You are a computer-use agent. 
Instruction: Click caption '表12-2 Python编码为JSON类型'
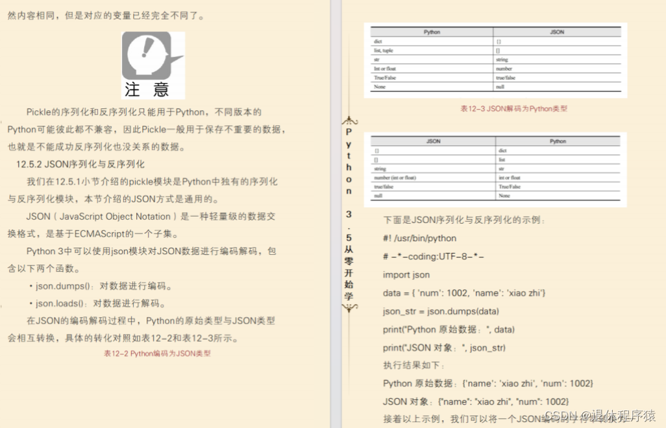click(x=157, y=353)
